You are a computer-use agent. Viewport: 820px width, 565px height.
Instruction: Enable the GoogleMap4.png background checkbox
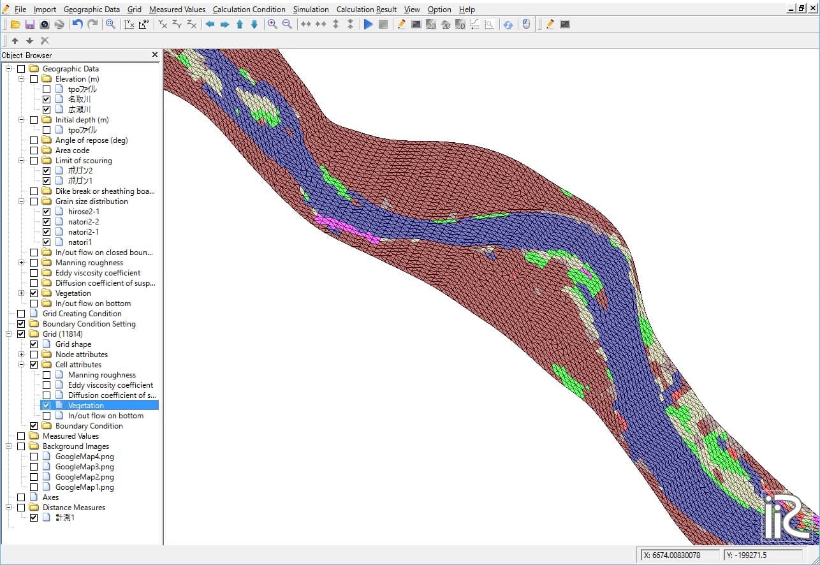pyautogui.click(x=34, y=457)
